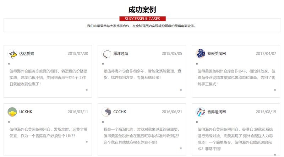Click the 2018/07/20 review date
This screenshot has height=157, width=284.
tap(78, 54)
